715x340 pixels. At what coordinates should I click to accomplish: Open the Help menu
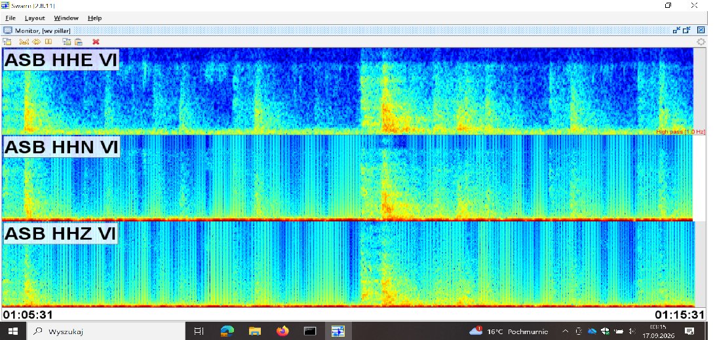(x=94, y=18)
